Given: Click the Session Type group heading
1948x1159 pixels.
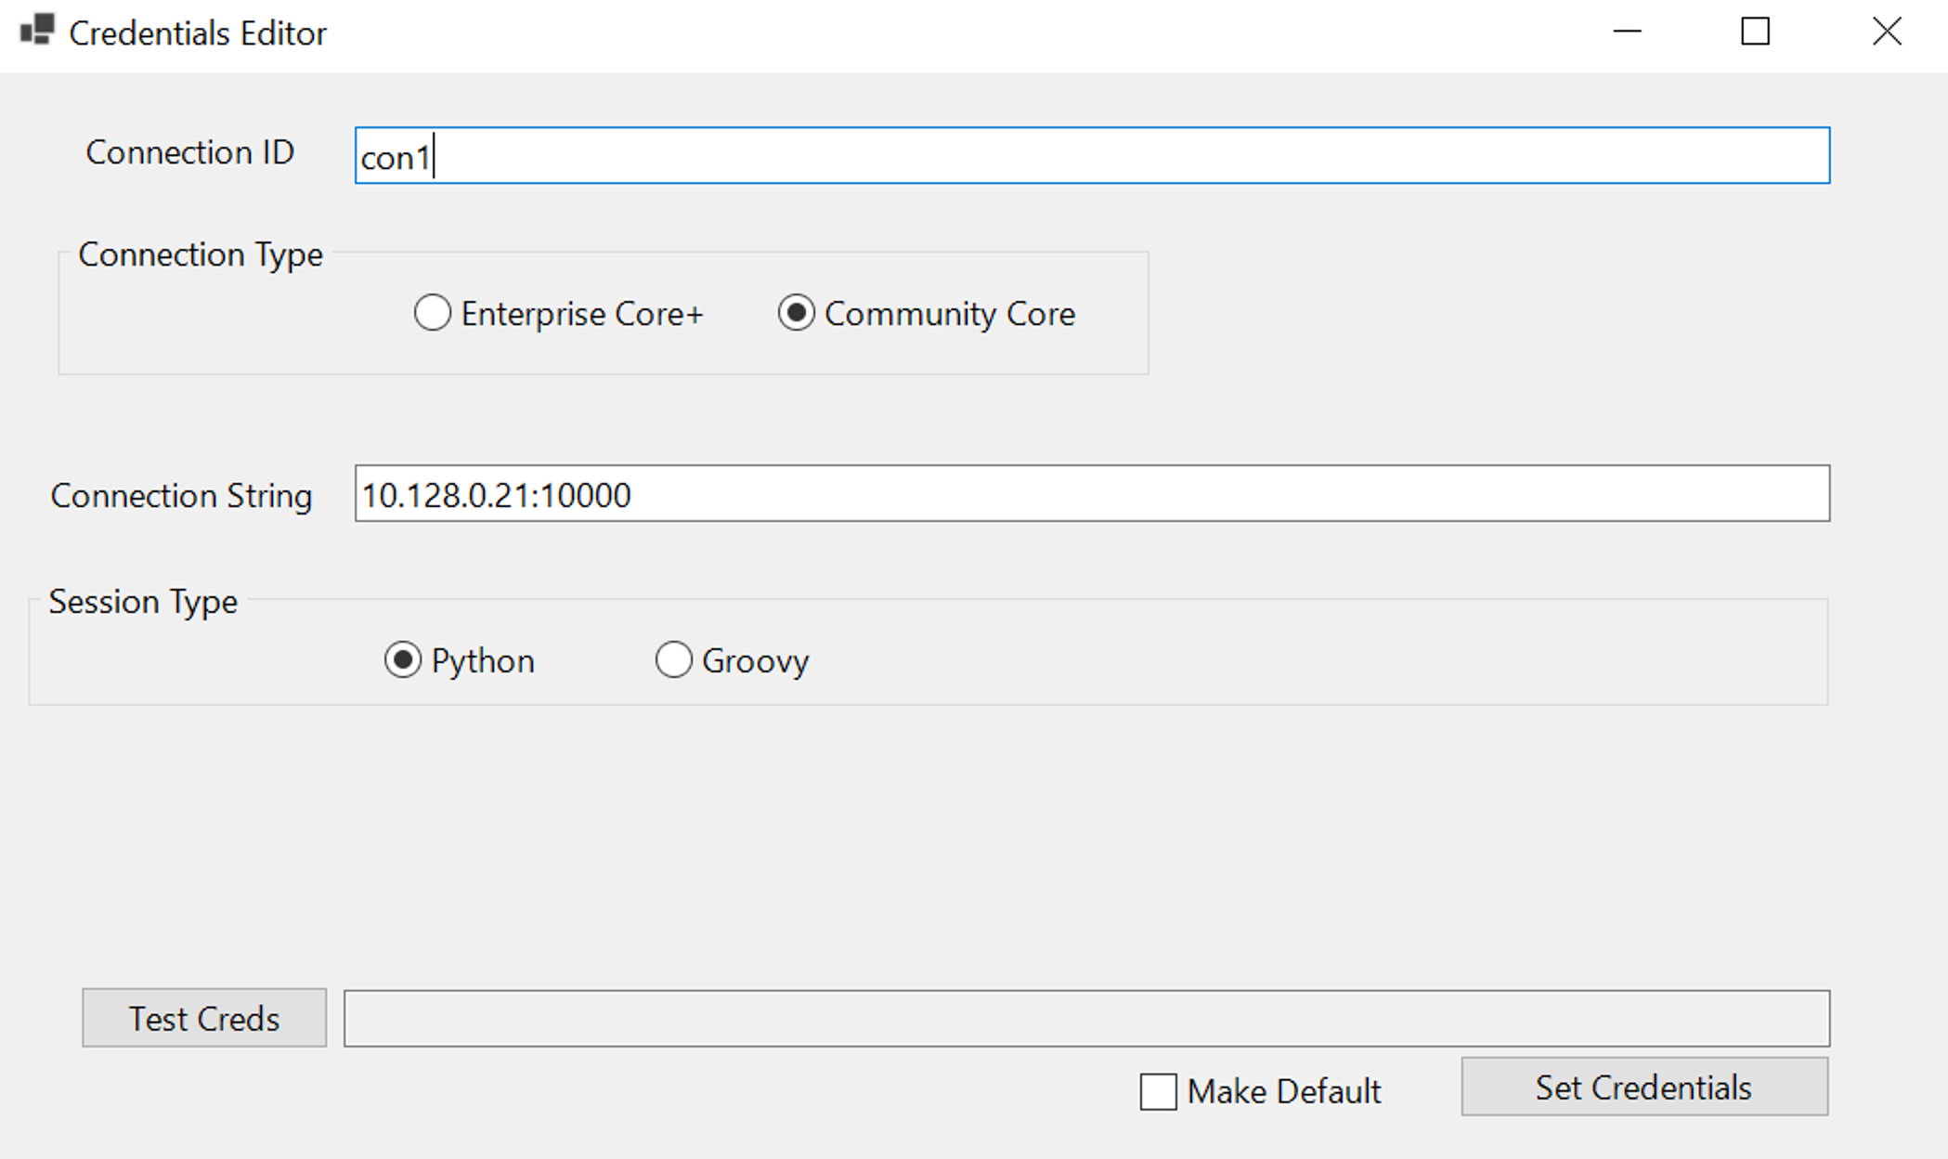Looking at the screenshot, I should tap(143, 602).
